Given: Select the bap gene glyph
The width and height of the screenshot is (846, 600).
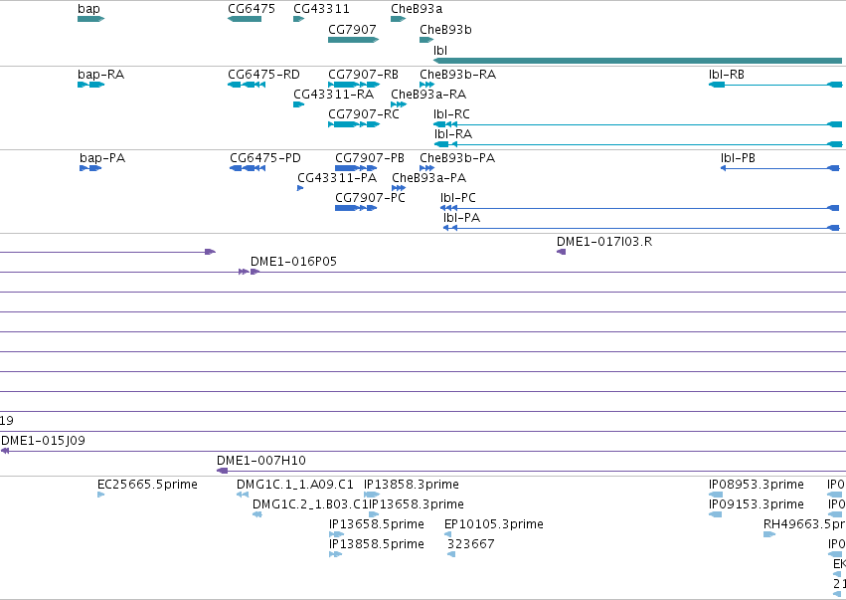Looking at the screenshot, I should click(x=90, y=19).
